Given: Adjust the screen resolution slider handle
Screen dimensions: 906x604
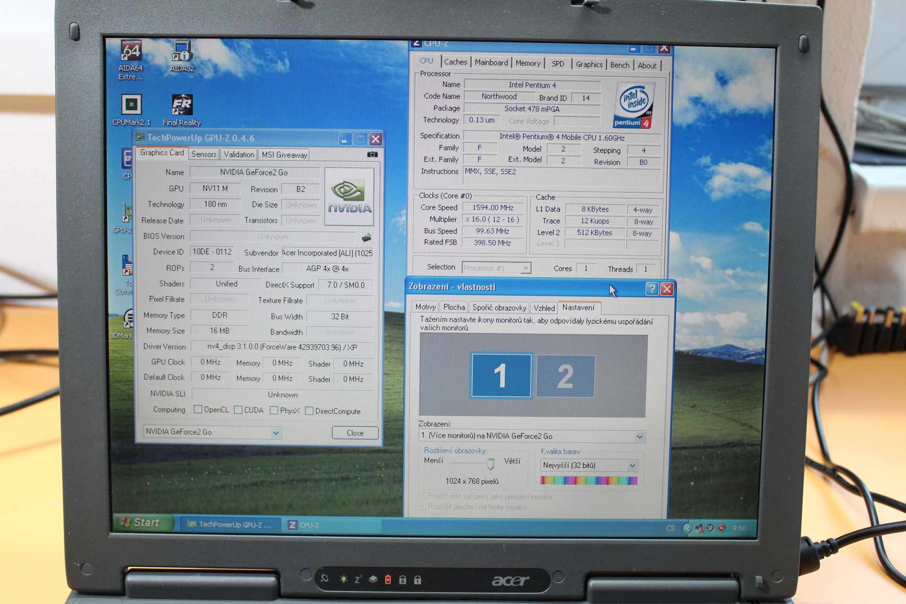Looking at the screenshot, I should 491,464.
